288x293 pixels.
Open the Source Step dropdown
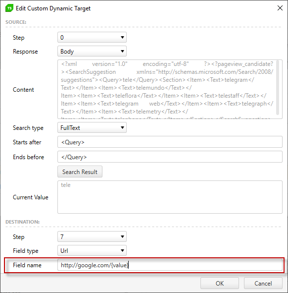click(x=92, y=37)
